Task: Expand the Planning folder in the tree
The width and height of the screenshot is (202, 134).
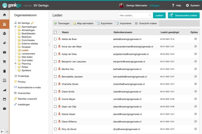Action: tap(15, 64)
